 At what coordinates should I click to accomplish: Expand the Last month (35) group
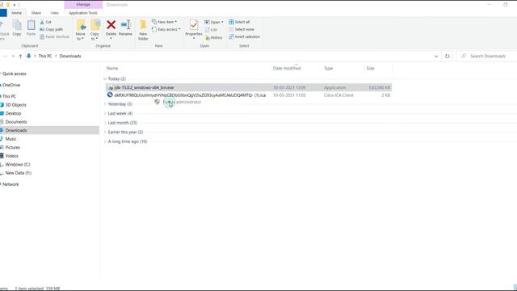click(x=105, y=123)
